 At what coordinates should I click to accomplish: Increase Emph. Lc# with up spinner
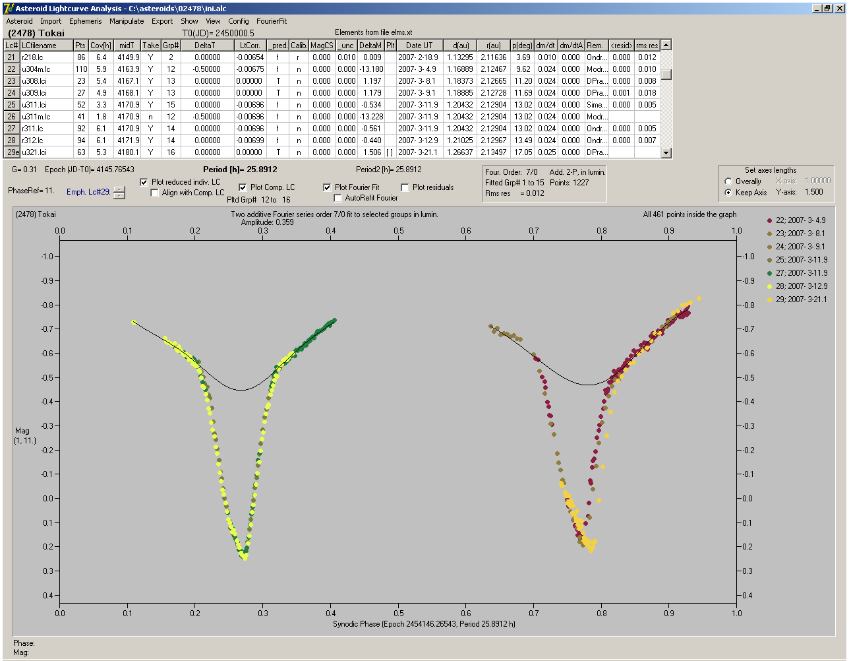(x=119, y=189)
